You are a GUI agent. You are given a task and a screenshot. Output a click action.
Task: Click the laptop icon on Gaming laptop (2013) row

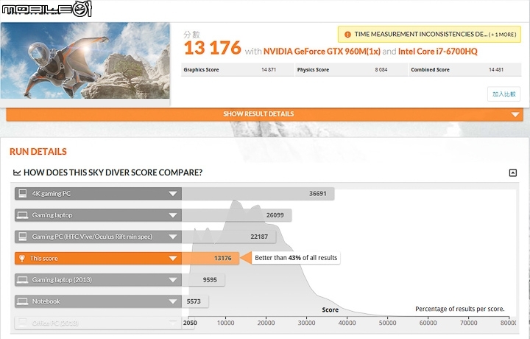[23, 280]
